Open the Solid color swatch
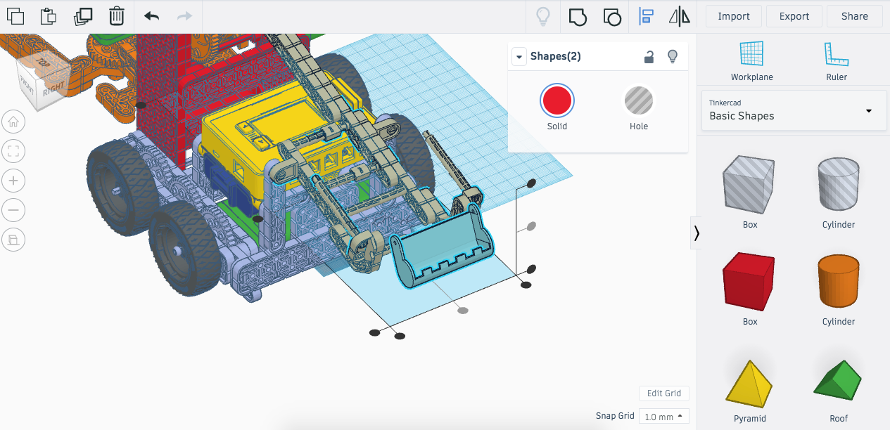The image size is (890, 430). [557, 100]
